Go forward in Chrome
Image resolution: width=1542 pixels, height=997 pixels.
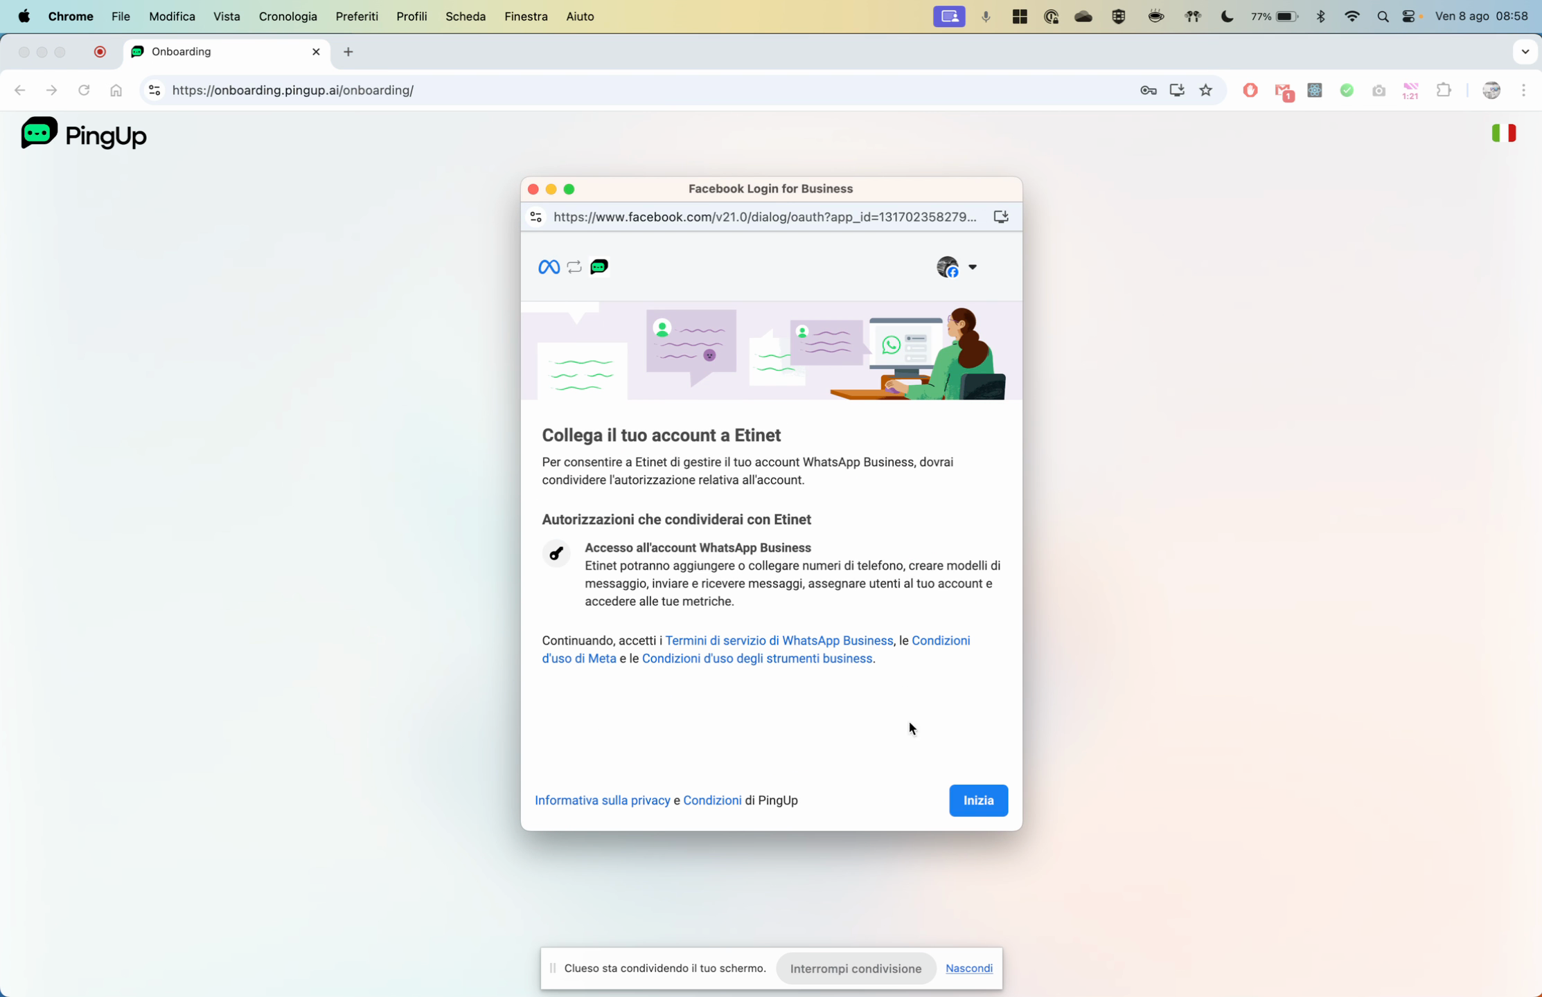click(51, 90)
